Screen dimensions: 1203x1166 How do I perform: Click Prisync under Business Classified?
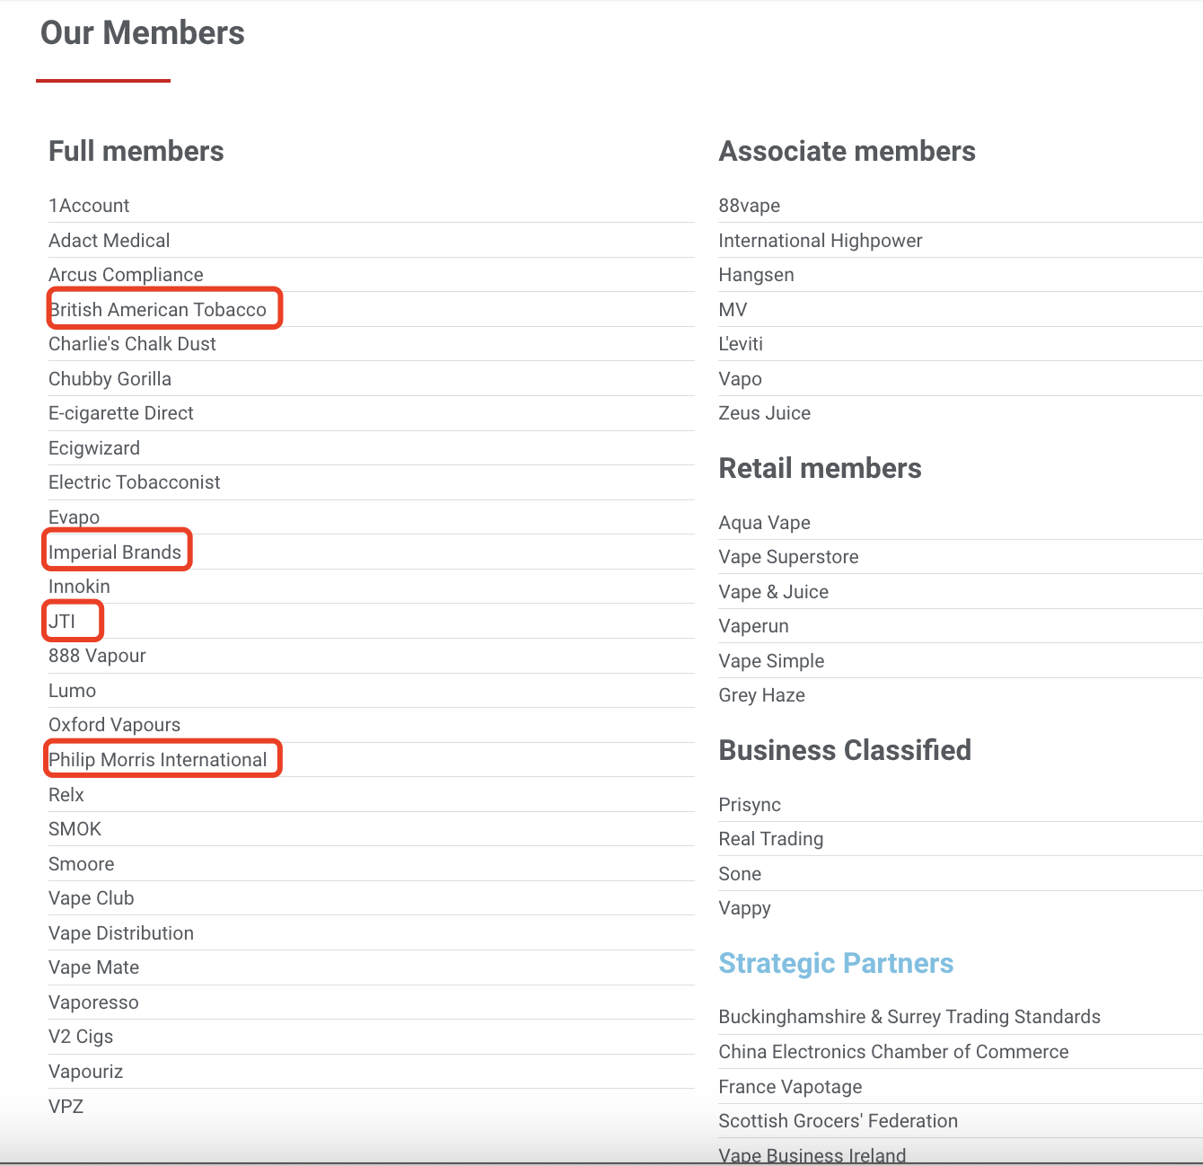[x=750, y=805]
